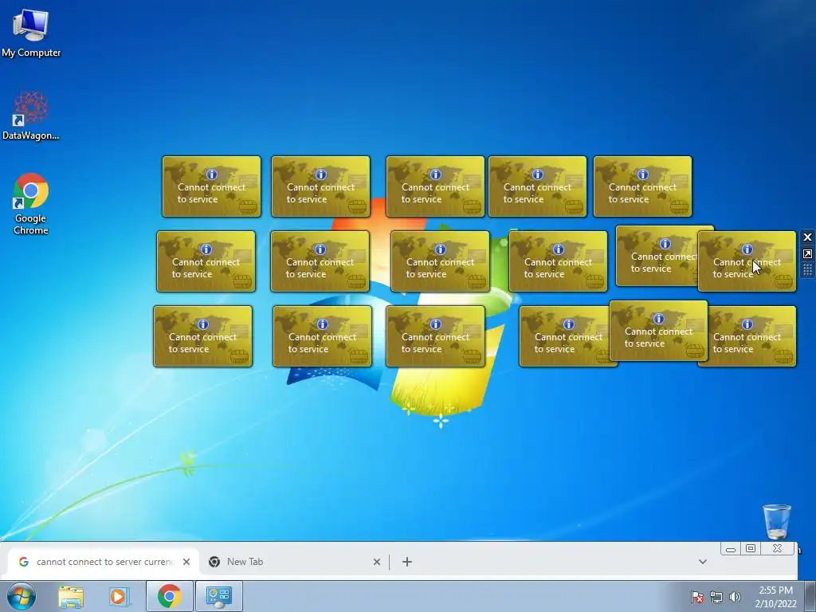Screen dimensions: 816x612
Task: Click the currency gadget showing the side controls
Action: point(747,261)
